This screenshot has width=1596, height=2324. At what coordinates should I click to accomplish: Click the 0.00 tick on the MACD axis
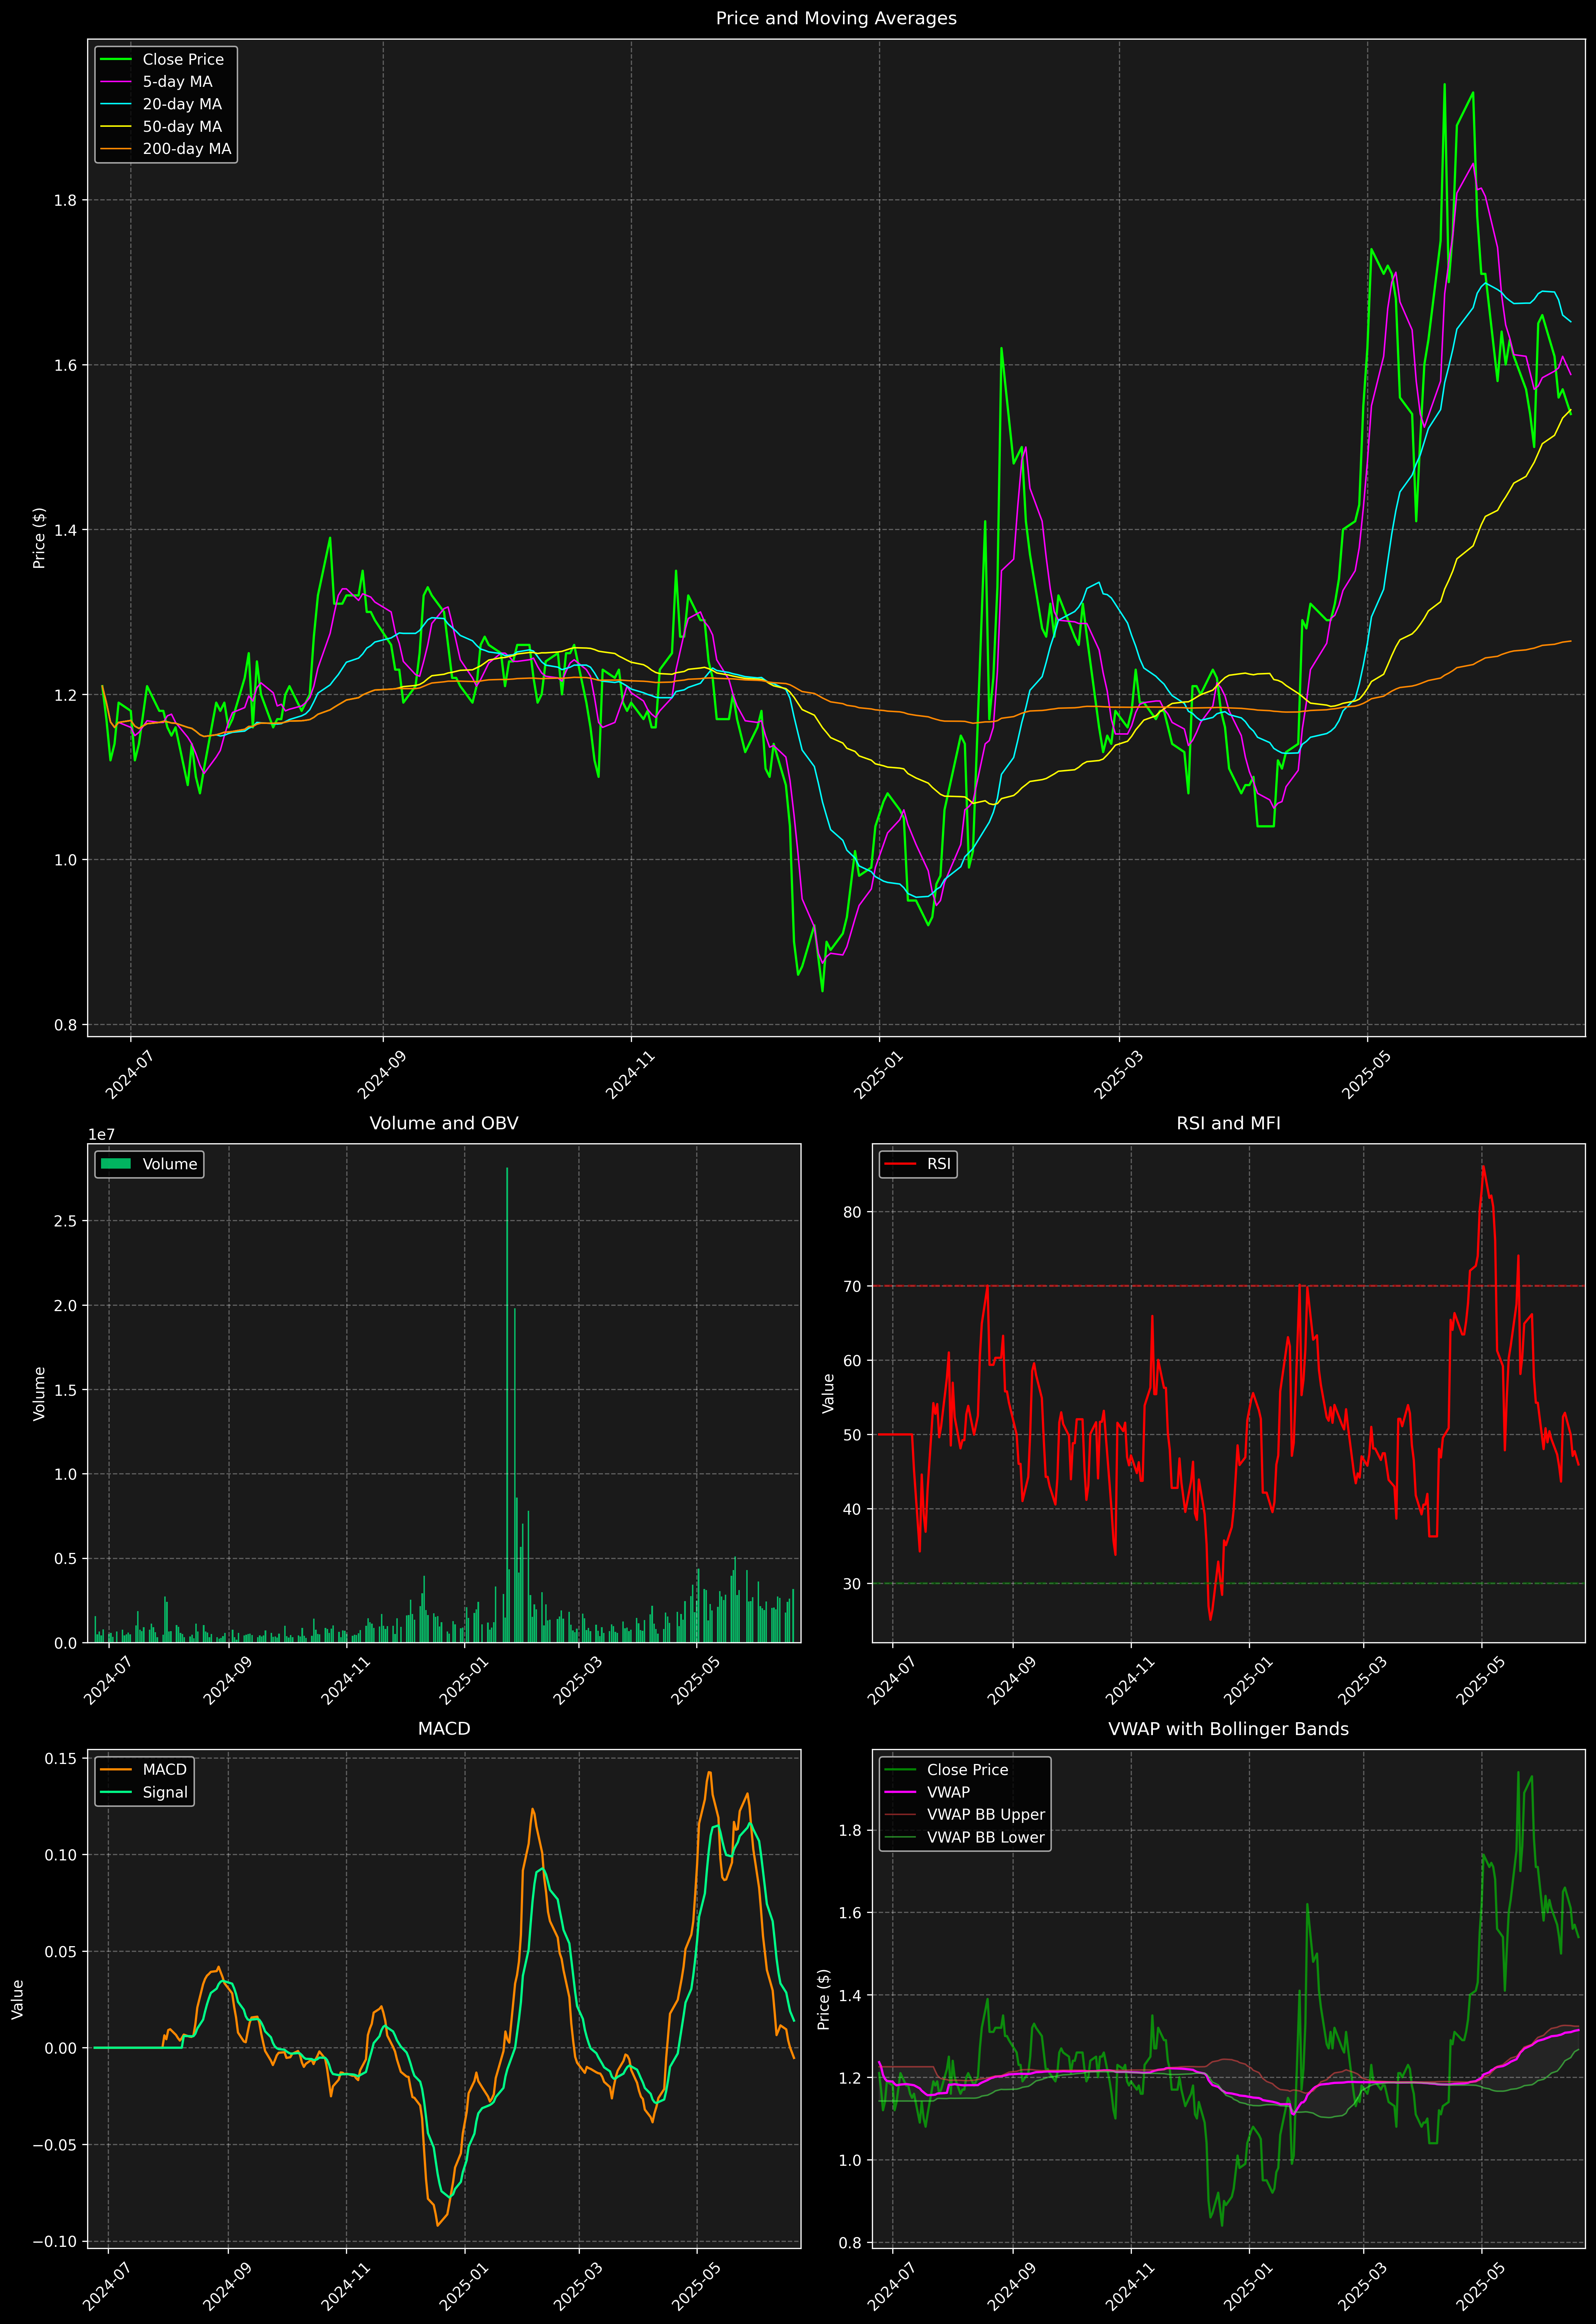click(x=61, y=2048)
